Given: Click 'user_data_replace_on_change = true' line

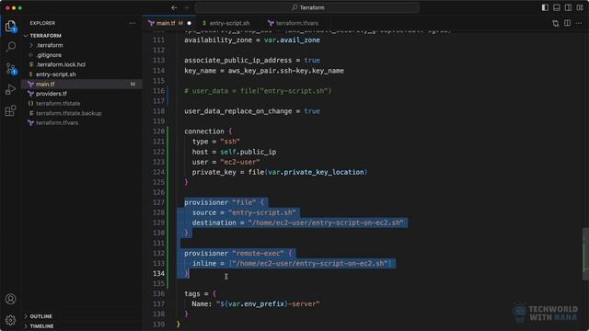Looking at the screenshot, I should point(252,111).
